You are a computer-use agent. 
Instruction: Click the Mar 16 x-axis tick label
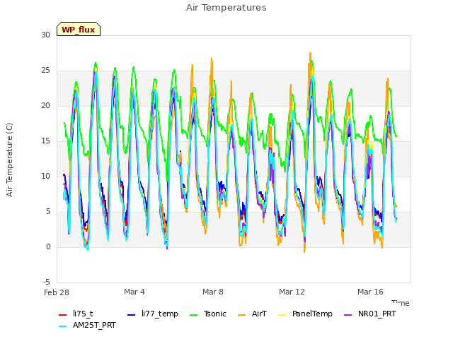pyautogui.click(x=370, y=292)
